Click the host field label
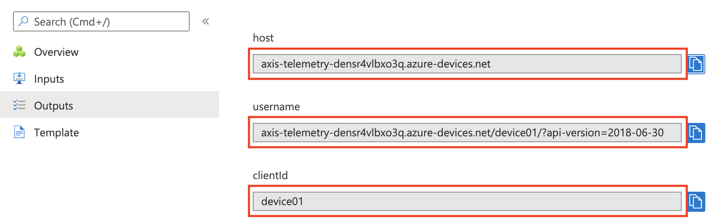The height and width of the screenshot is (224, 720). point(263,38)
